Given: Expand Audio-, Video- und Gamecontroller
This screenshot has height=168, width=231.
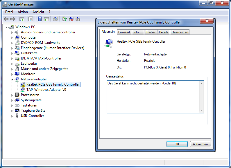Looking at the screenshot, I should (x=12, y=32).
